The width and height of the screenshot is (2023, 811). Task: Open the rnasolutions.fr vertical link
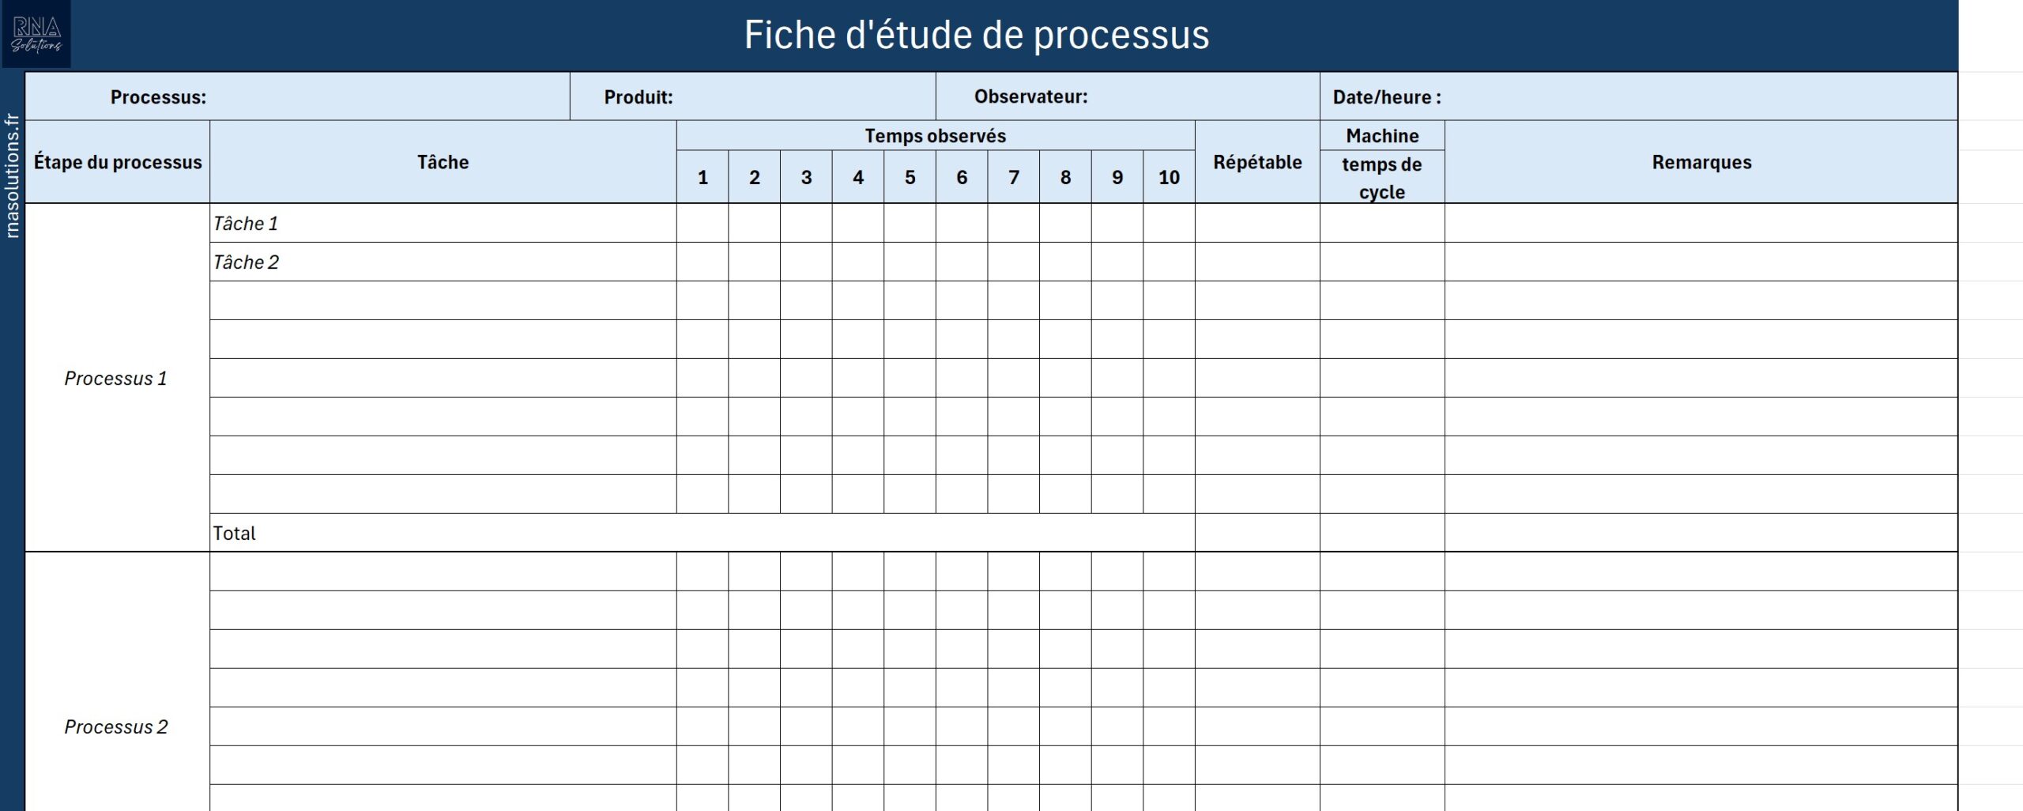[x=12, y=175]
